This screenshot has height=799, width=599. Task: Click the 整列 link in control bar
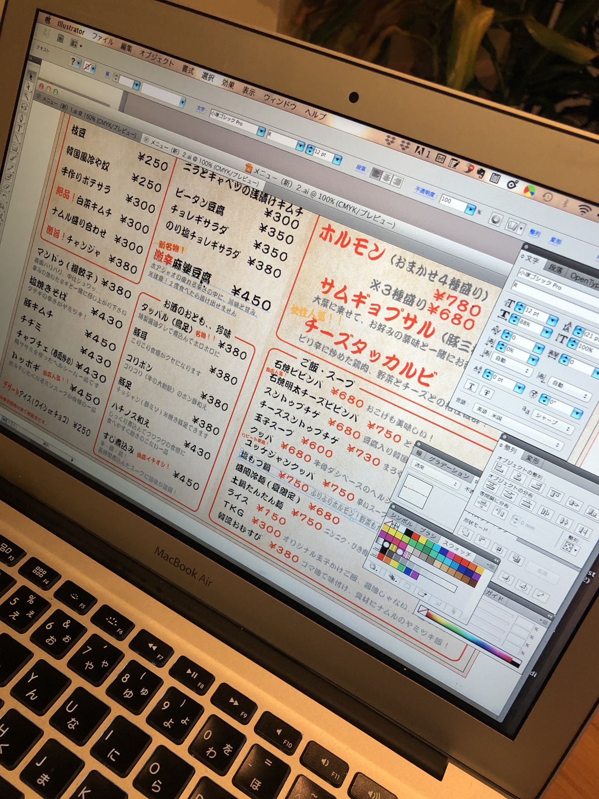[534, 233]
